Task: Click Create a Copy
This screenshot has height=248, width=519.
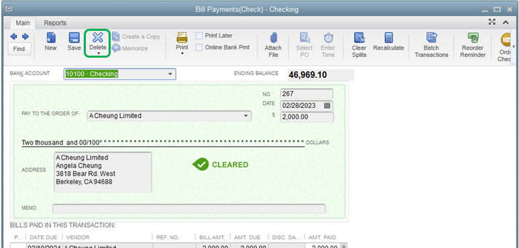Action: 136,37
